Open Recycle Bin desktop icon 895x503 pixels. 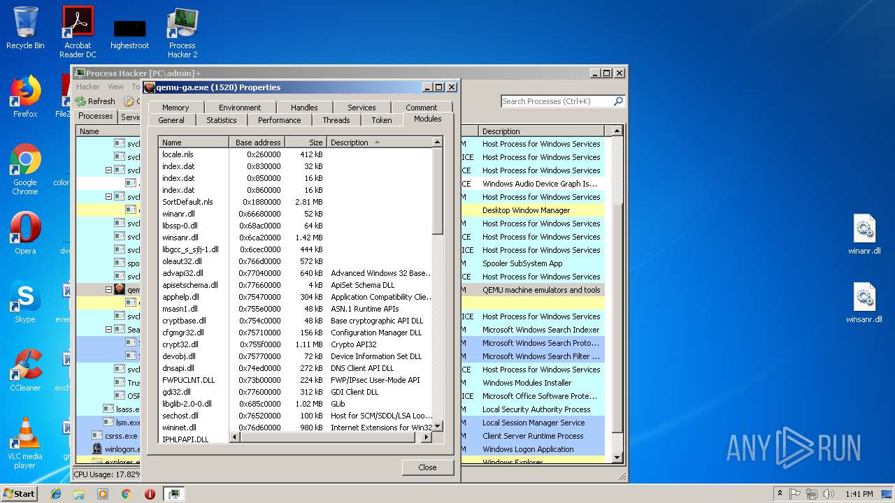pyautogui.click(x=25, y=28)
